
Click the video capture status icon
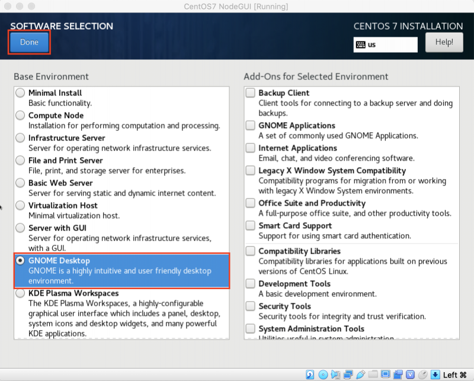click(x=398, y=374)
